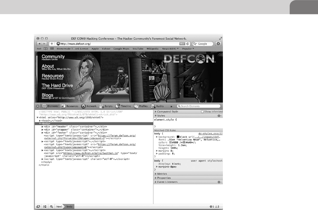Open Event Listeners gear menu
The height and width of the screenshot is (210, 318).
(219, 182)
